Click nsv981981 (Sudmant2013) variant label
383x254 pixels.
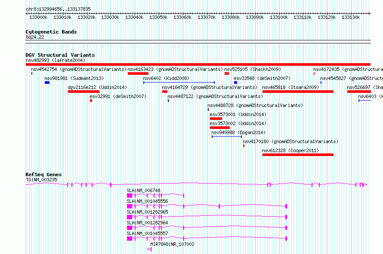tap(74, 78)
